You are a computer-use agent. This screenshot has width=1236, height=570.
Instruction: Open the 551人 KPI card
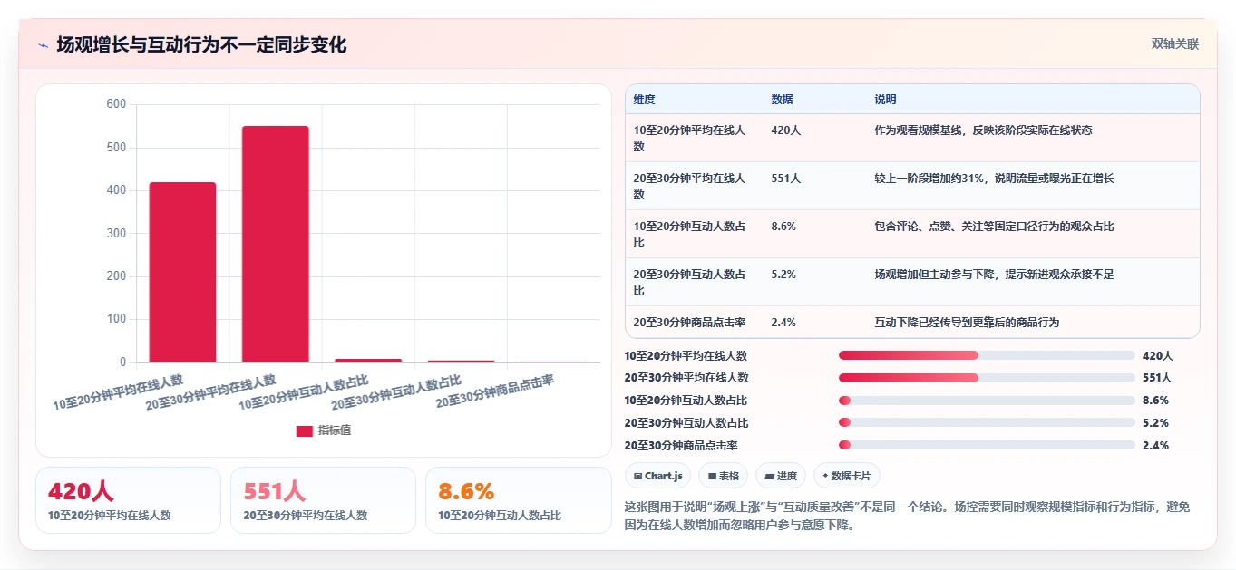click(323, 500)
